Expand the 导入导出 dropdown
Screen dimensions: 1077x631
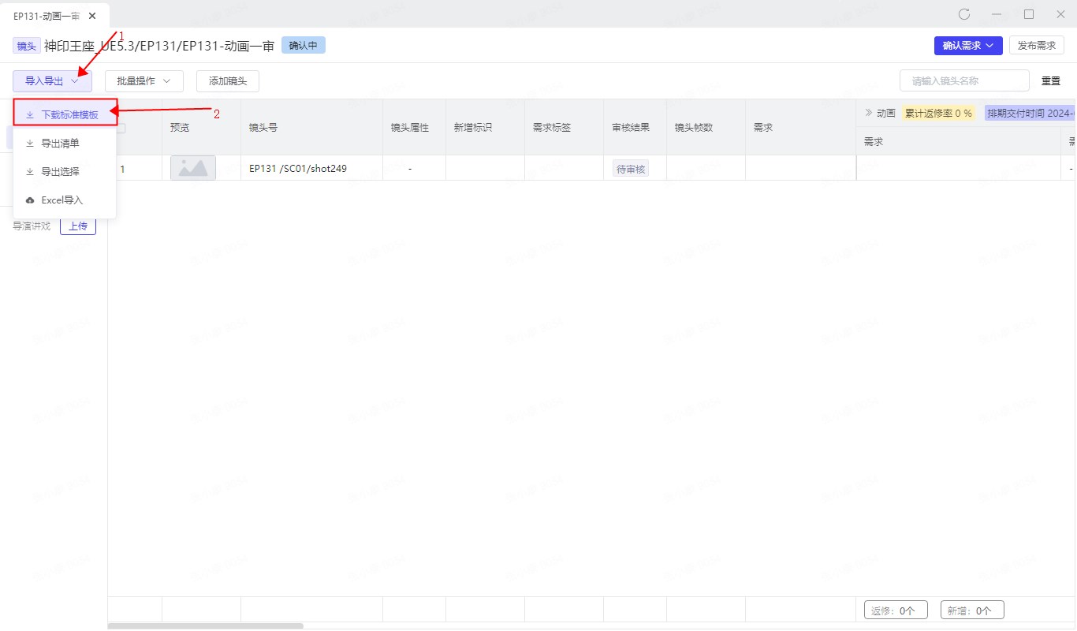click(x=52, y=81)
